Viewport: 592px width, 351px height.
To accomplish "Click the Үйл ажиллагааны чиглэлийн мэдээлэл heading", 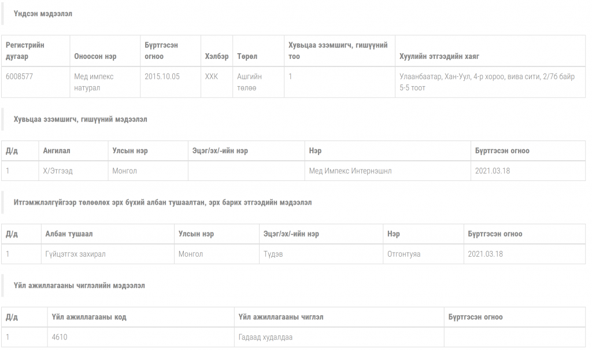I will (79, 286).
